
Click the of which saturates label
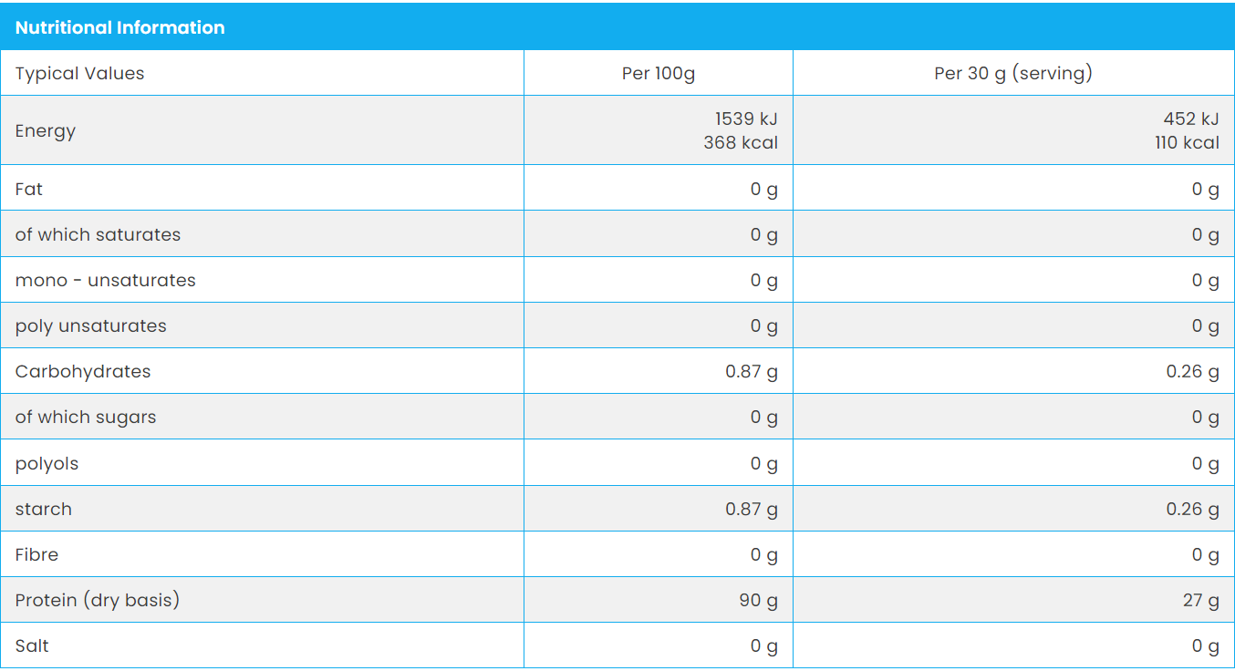click(x=98, y=234)
